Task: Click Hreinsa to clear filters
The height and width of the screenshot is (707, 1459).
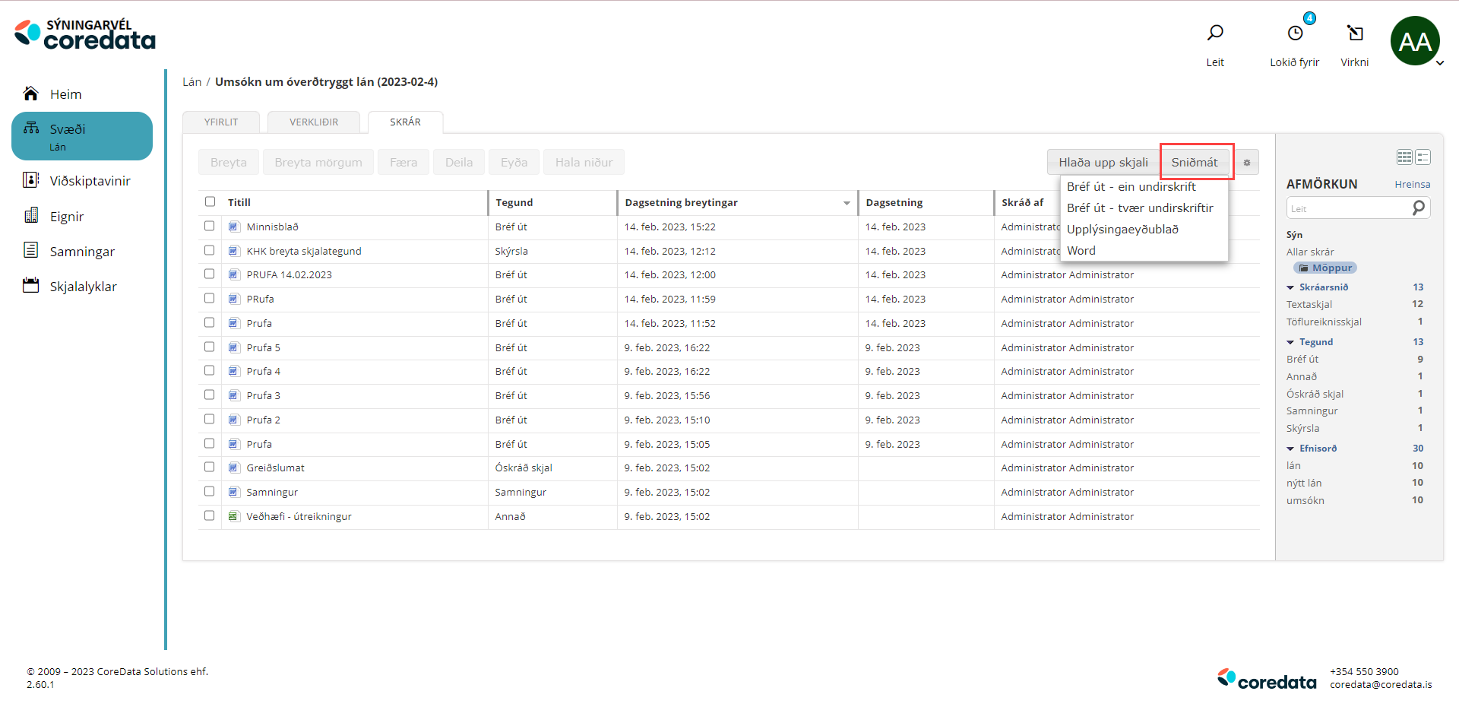Action: (1412, 184)
